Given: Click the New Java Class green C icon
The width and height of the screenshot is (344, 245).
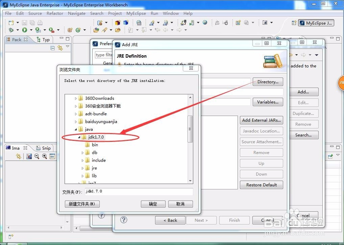Looking at the screenshot, I should 78,30.
